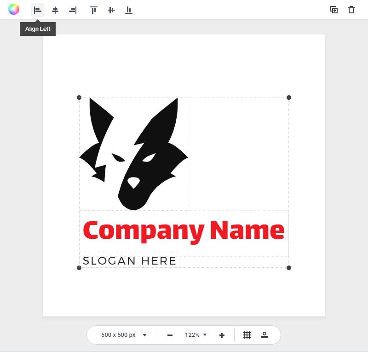Select the Align Left tool
This screenshot has height=352, width=368.
pyautogui.click(x=37, y=10)
